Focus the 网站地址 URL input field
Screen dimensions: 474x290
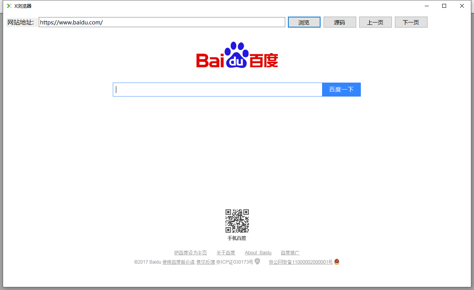point(162,22)
